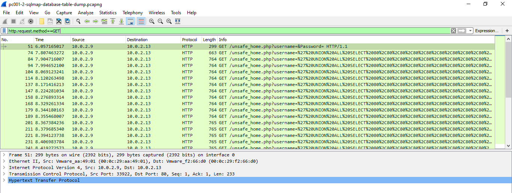Close this capture file icon

[x=59, y=21]
